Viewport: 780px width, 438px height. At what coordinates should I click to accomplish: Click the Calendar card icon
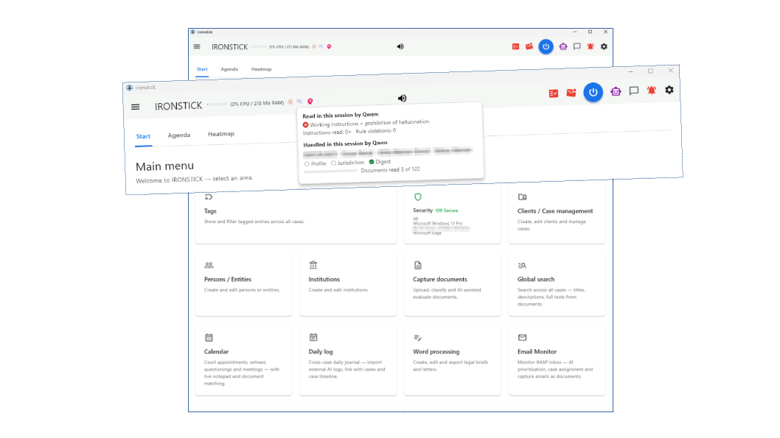(209, 338)
